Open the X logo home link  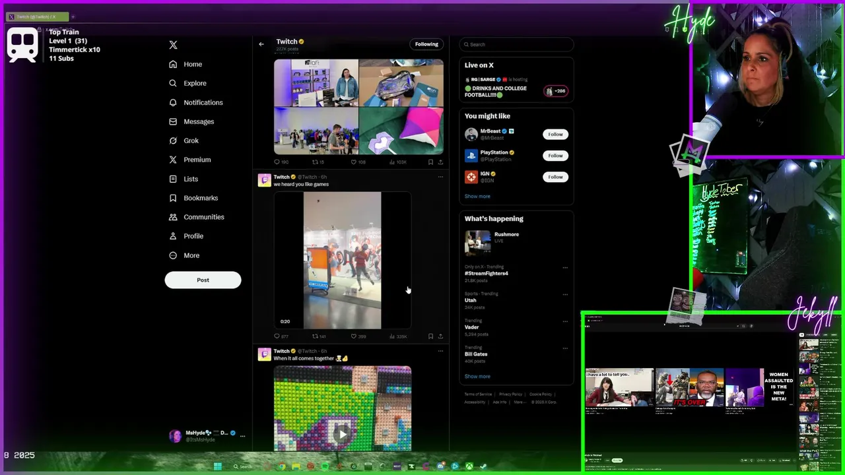point(173,45)
